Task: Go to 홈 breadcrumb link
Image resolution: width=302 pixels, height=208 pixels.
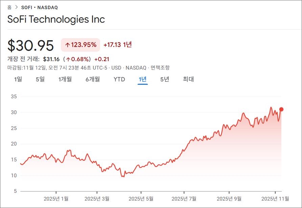Action: (9, 7)
